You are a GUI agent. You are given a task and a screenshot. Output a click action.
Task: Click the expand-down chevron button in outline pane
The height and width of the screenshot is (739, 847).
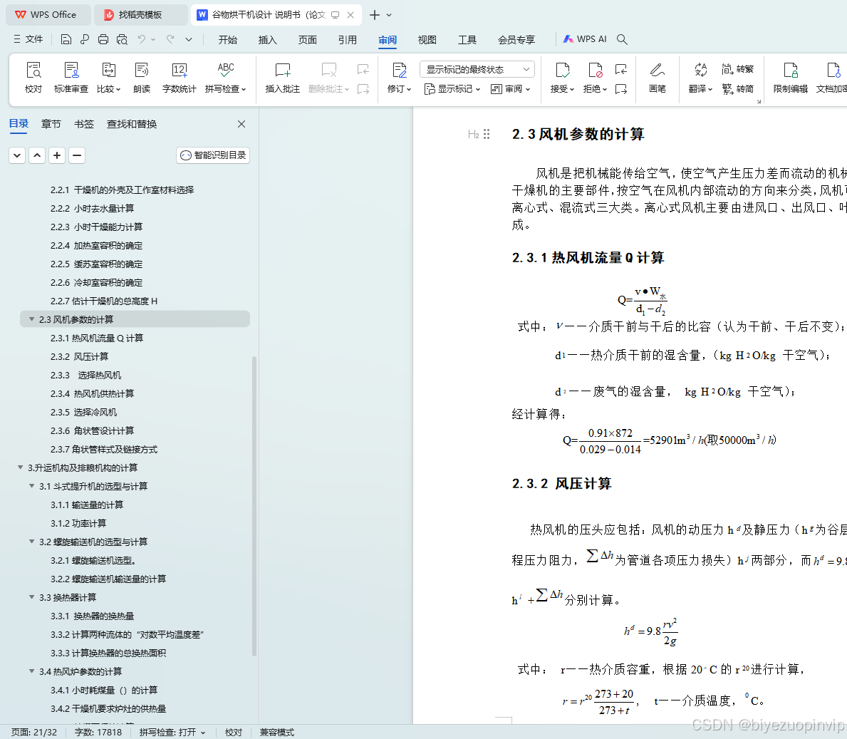point(17,155)
